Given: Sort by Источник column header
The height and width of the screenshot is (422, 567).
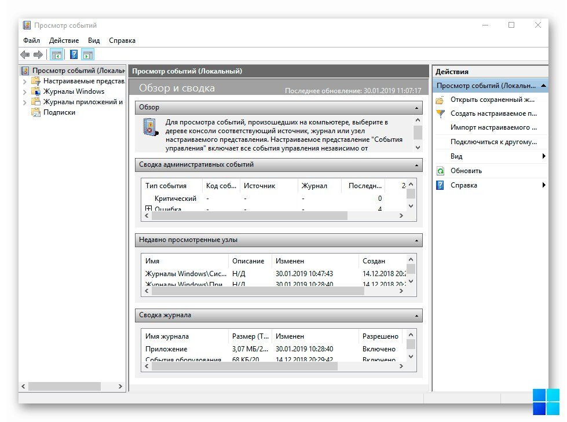Looking at the screenshot, I should point(269,186).
